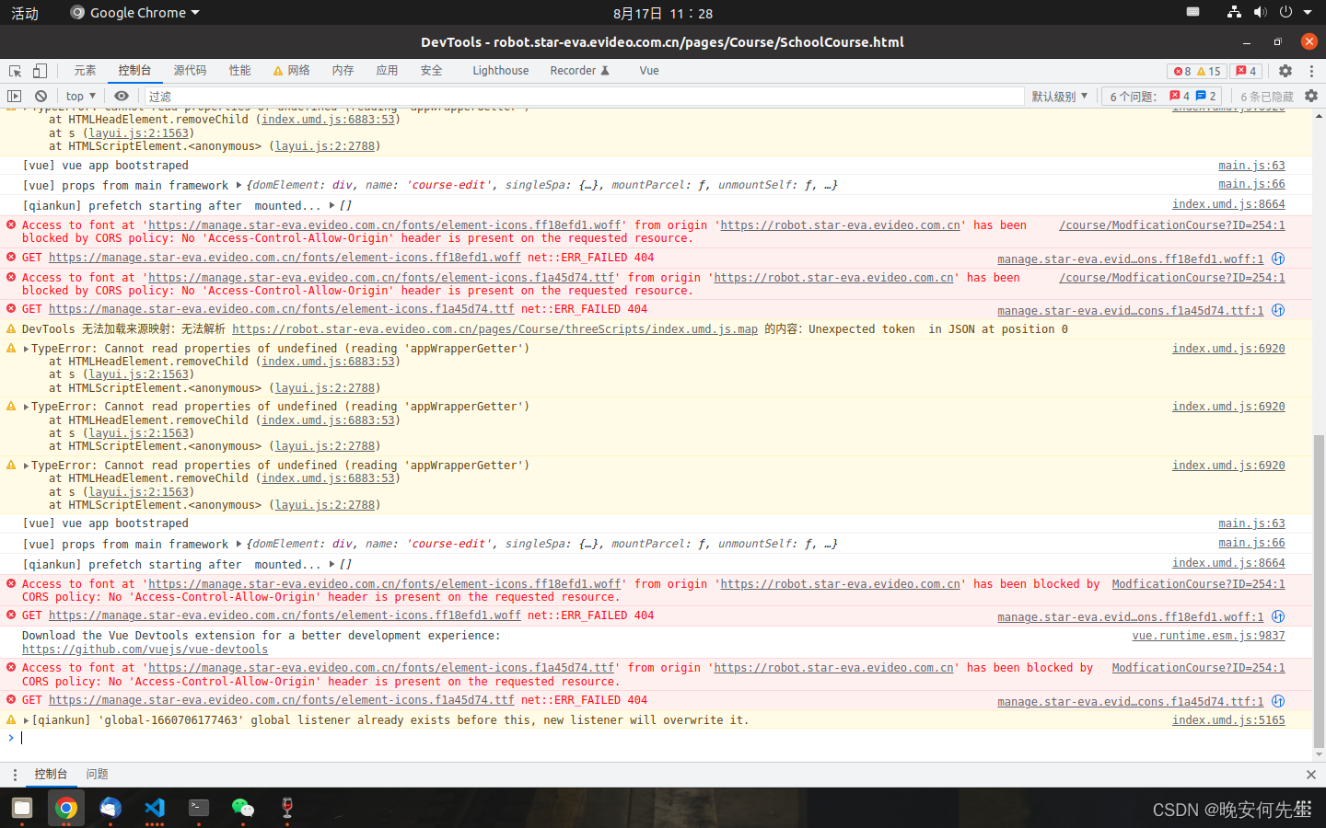Click the 6 条已隐藏 hidden messages text
The height and width of the screenshot is (828, 1326).
coord(1267,96)
